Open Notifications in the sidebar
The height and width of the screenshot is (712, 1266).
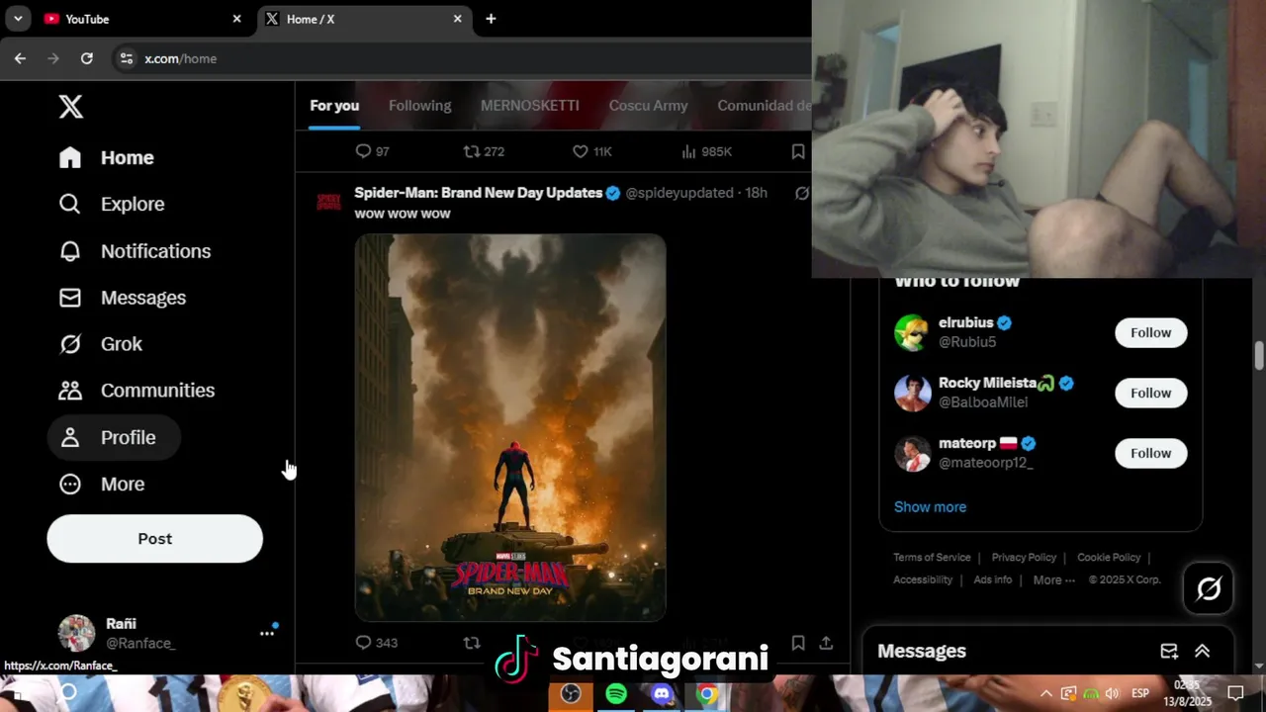tap(135, 251)
